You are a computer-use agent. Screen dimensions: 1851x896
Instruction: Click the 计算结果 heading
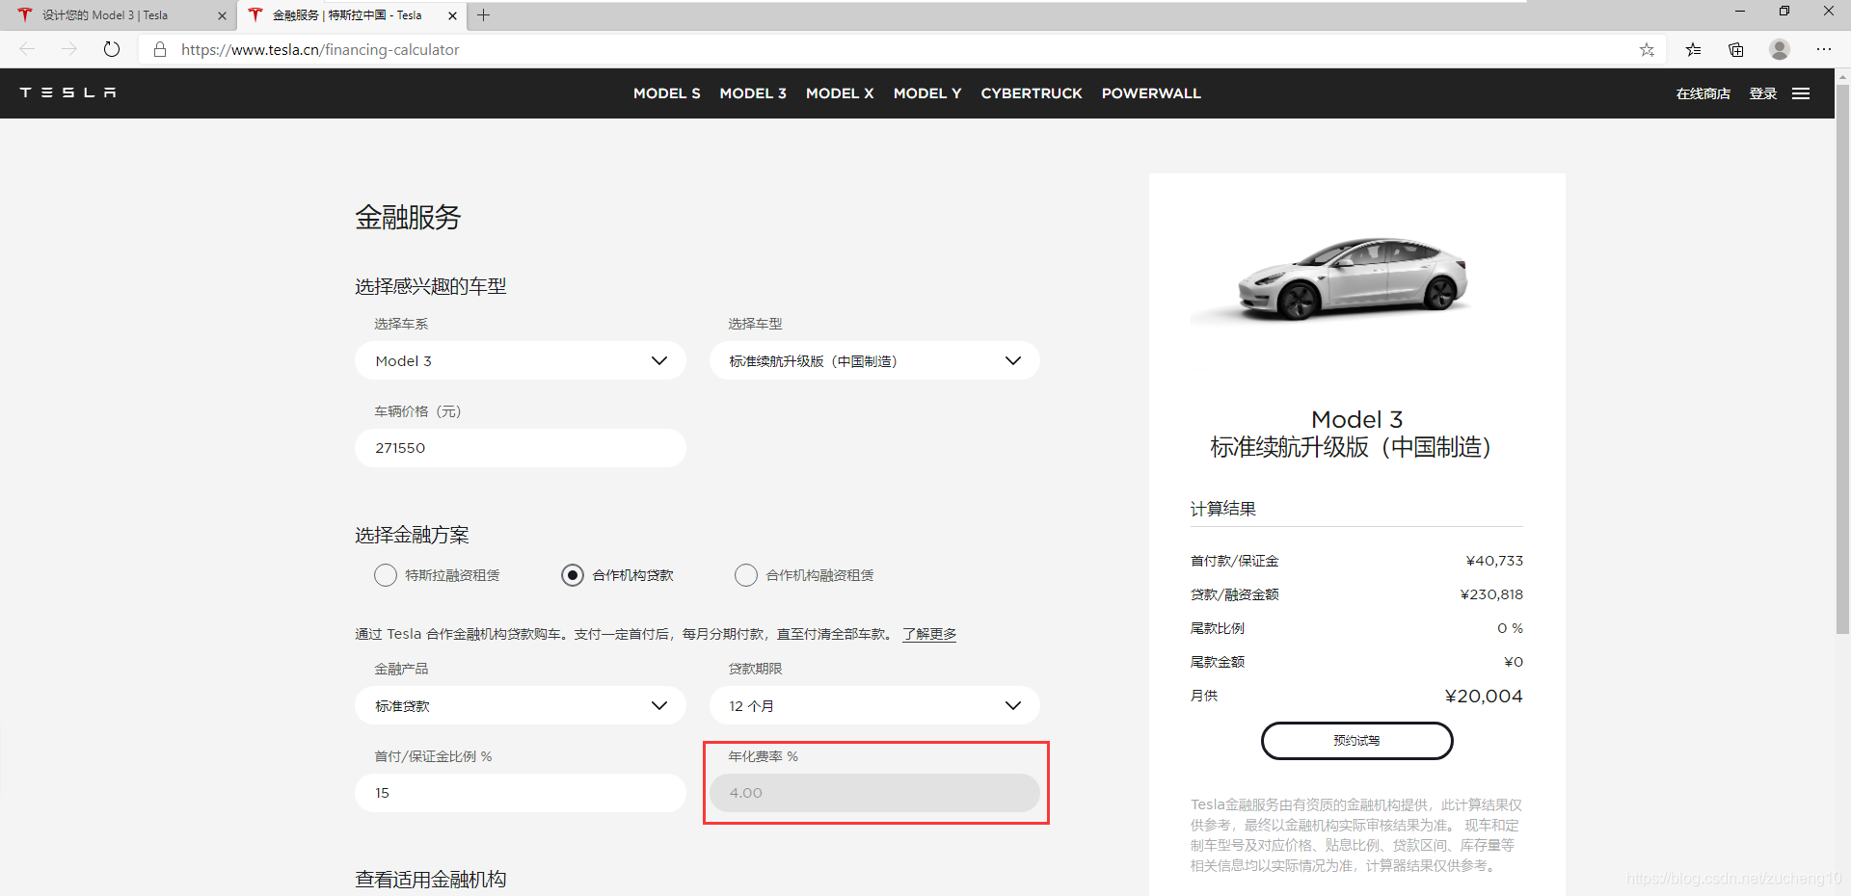coord(1223,509)
